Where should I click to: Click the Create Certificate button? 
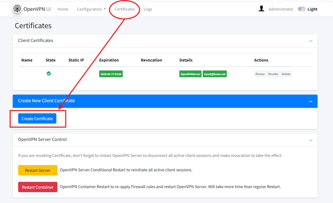[x=37, y=119]
